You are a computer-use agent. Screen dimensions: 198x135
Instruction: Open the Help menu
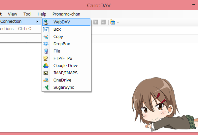click(42, 14)
